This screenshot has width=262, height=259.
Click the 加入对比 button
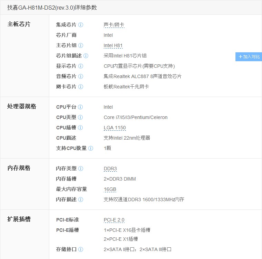249,57
